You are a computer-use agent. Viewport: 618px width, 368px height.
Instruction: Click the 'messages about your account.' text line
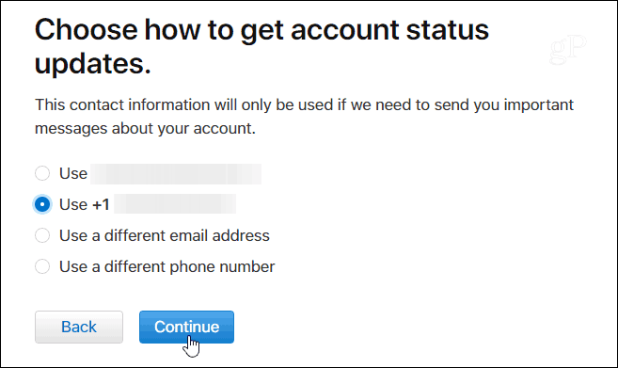pos(145,129)
